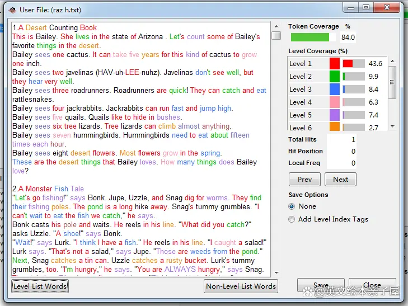Click the Local Freq value field
408x306 pixels.
(x=341, y=163)
